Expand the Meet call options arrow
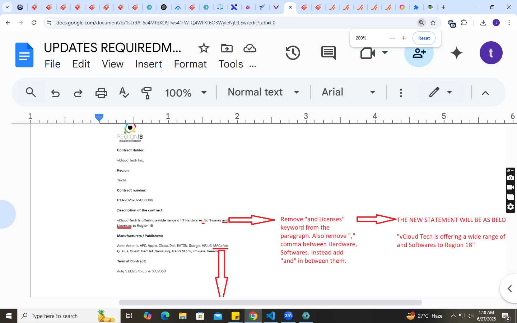Screen dimensions: 517x323 [x=385, y=53]
